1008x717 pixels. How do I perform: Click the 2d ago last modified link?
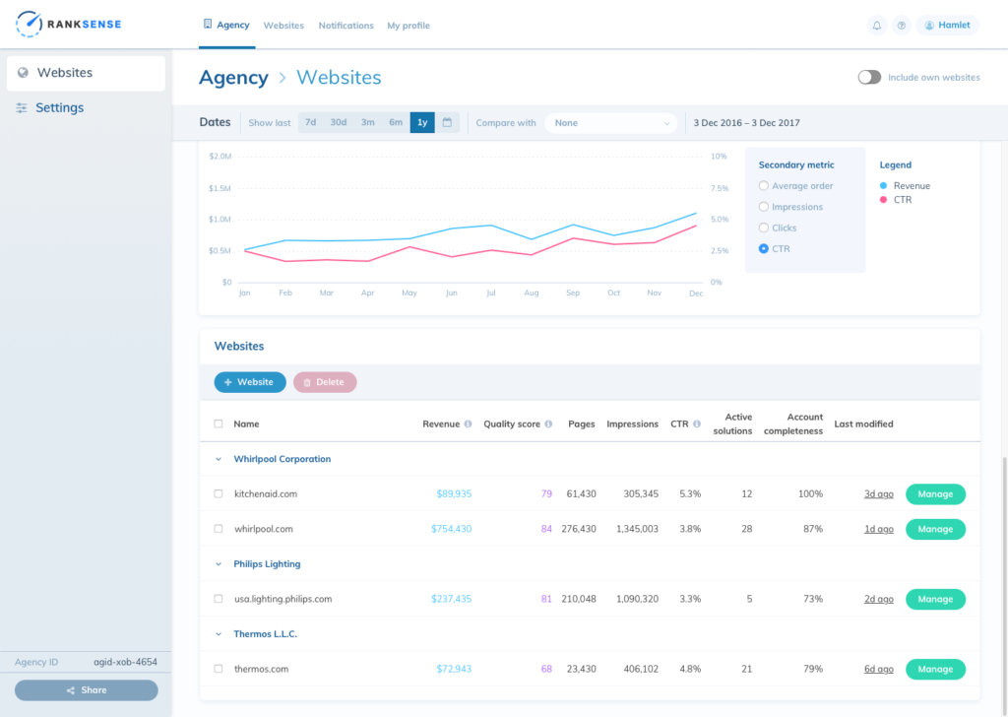[878, 599]
